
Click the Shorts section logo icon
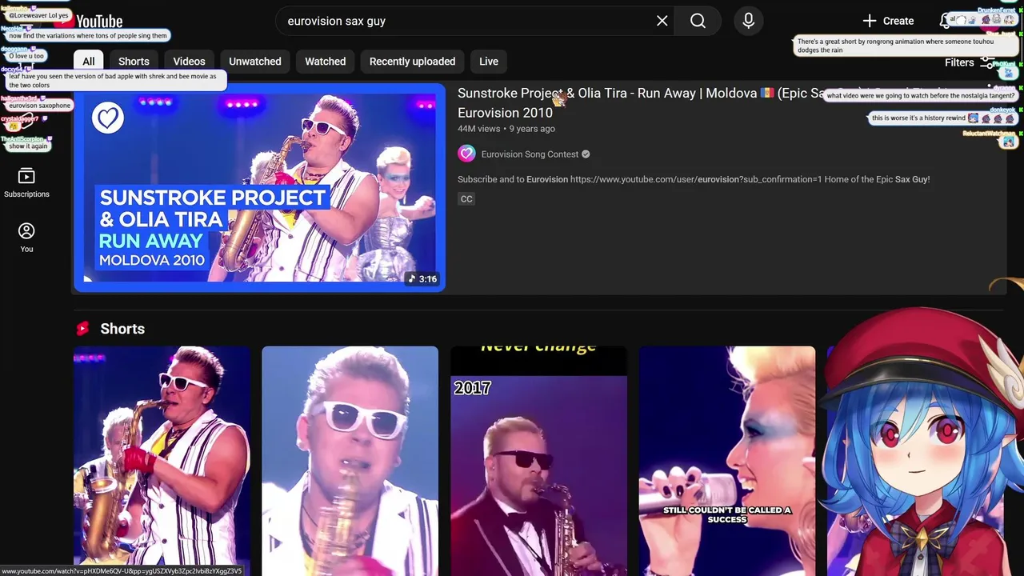82,329
